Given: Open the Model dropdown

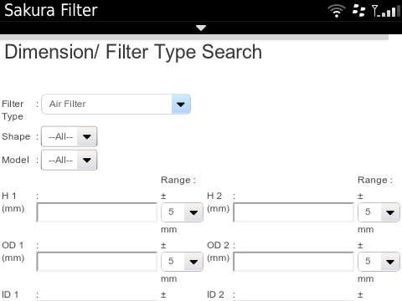Looking at the screenshot, I should click(69, 160).
